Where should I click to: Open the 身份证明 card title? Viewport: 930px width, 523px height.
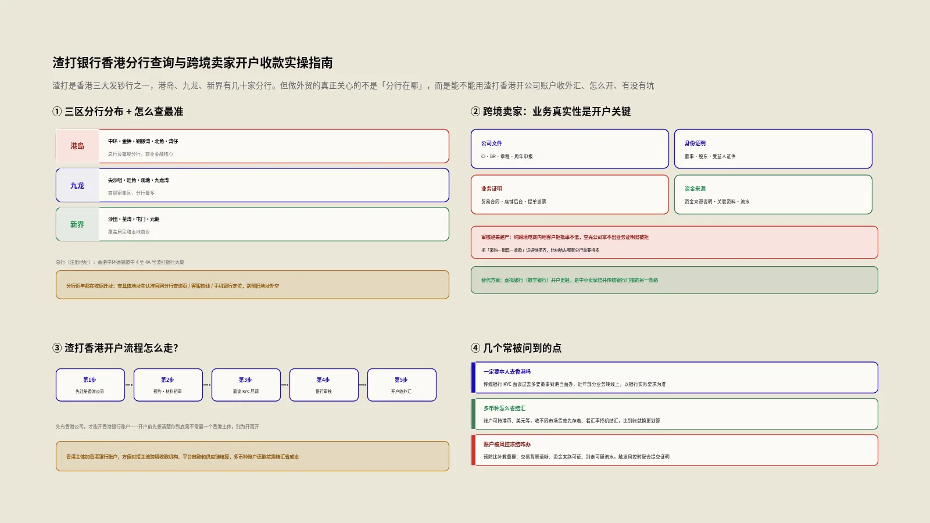point(695,144)
